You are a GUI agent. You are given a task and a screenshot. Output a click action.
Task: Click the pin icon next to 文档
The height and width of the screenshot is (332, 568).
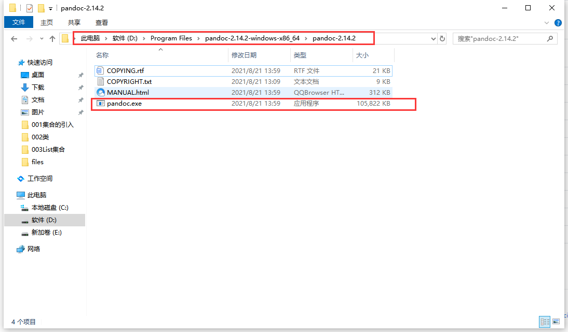[81, 100]
